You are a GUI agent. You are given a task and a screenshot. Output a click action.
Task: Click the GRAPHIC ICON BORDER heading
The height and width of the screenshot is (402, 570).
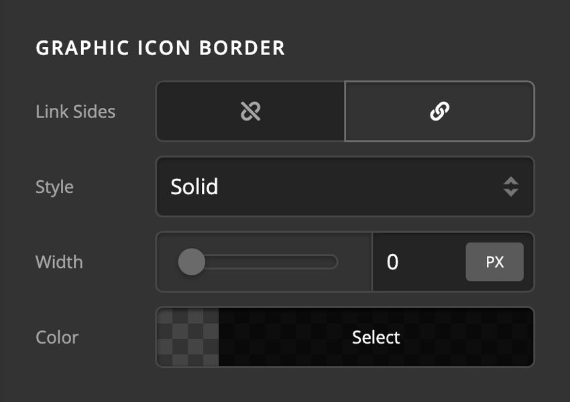pyautogui.click(x=161, y=48)
